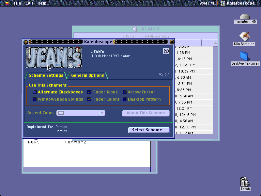This screenshot has height=196, width=261.
Task: Switch to the General Options tab
Action: 87,75
